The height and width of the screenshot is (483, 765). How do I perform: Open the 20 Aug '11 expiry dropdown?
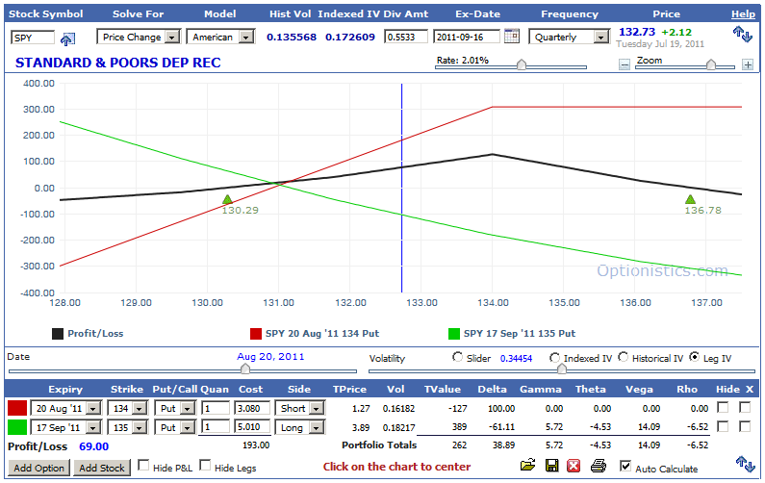click(65, 408)
